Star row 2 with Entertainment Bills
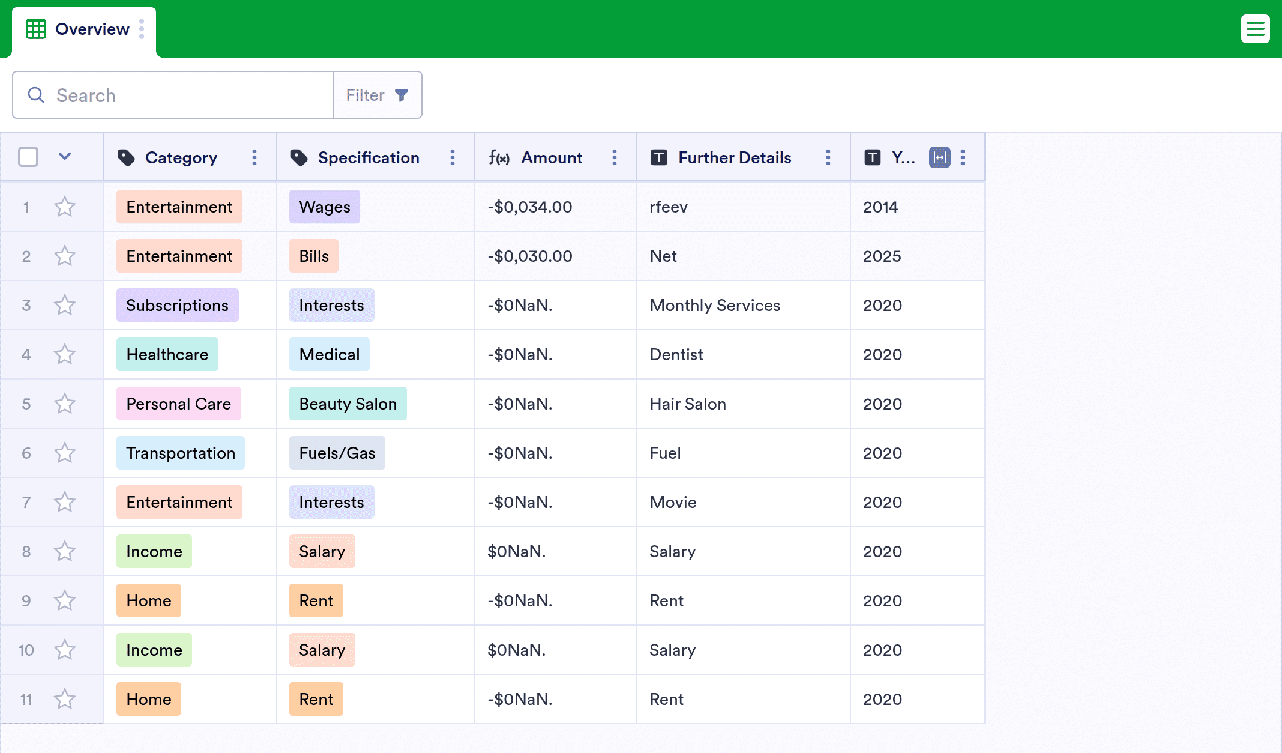 [x=65, y=256]
